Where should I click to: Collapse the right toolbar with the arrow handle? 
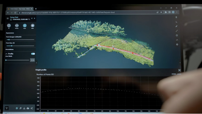click(180, 63)
